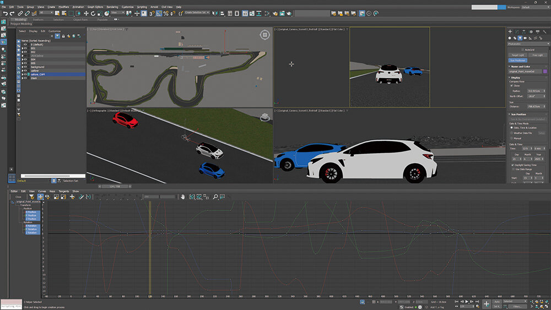Activate the Rotate transform tool
The width and height of the screenshot is (551, 310).
pos(93,13)
